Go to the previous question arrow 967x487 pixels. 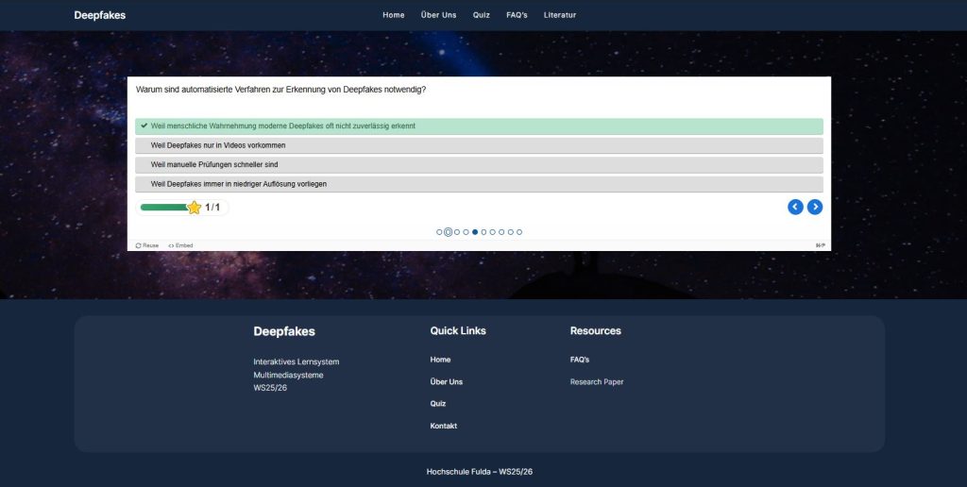(x=795, y=207)
